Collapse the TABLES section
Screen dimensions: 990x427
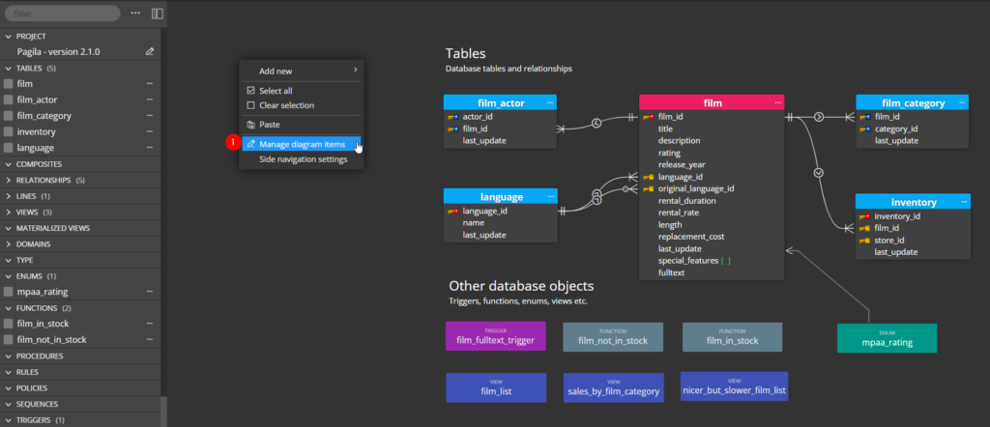pyautogui.click(x=9, y=69)
